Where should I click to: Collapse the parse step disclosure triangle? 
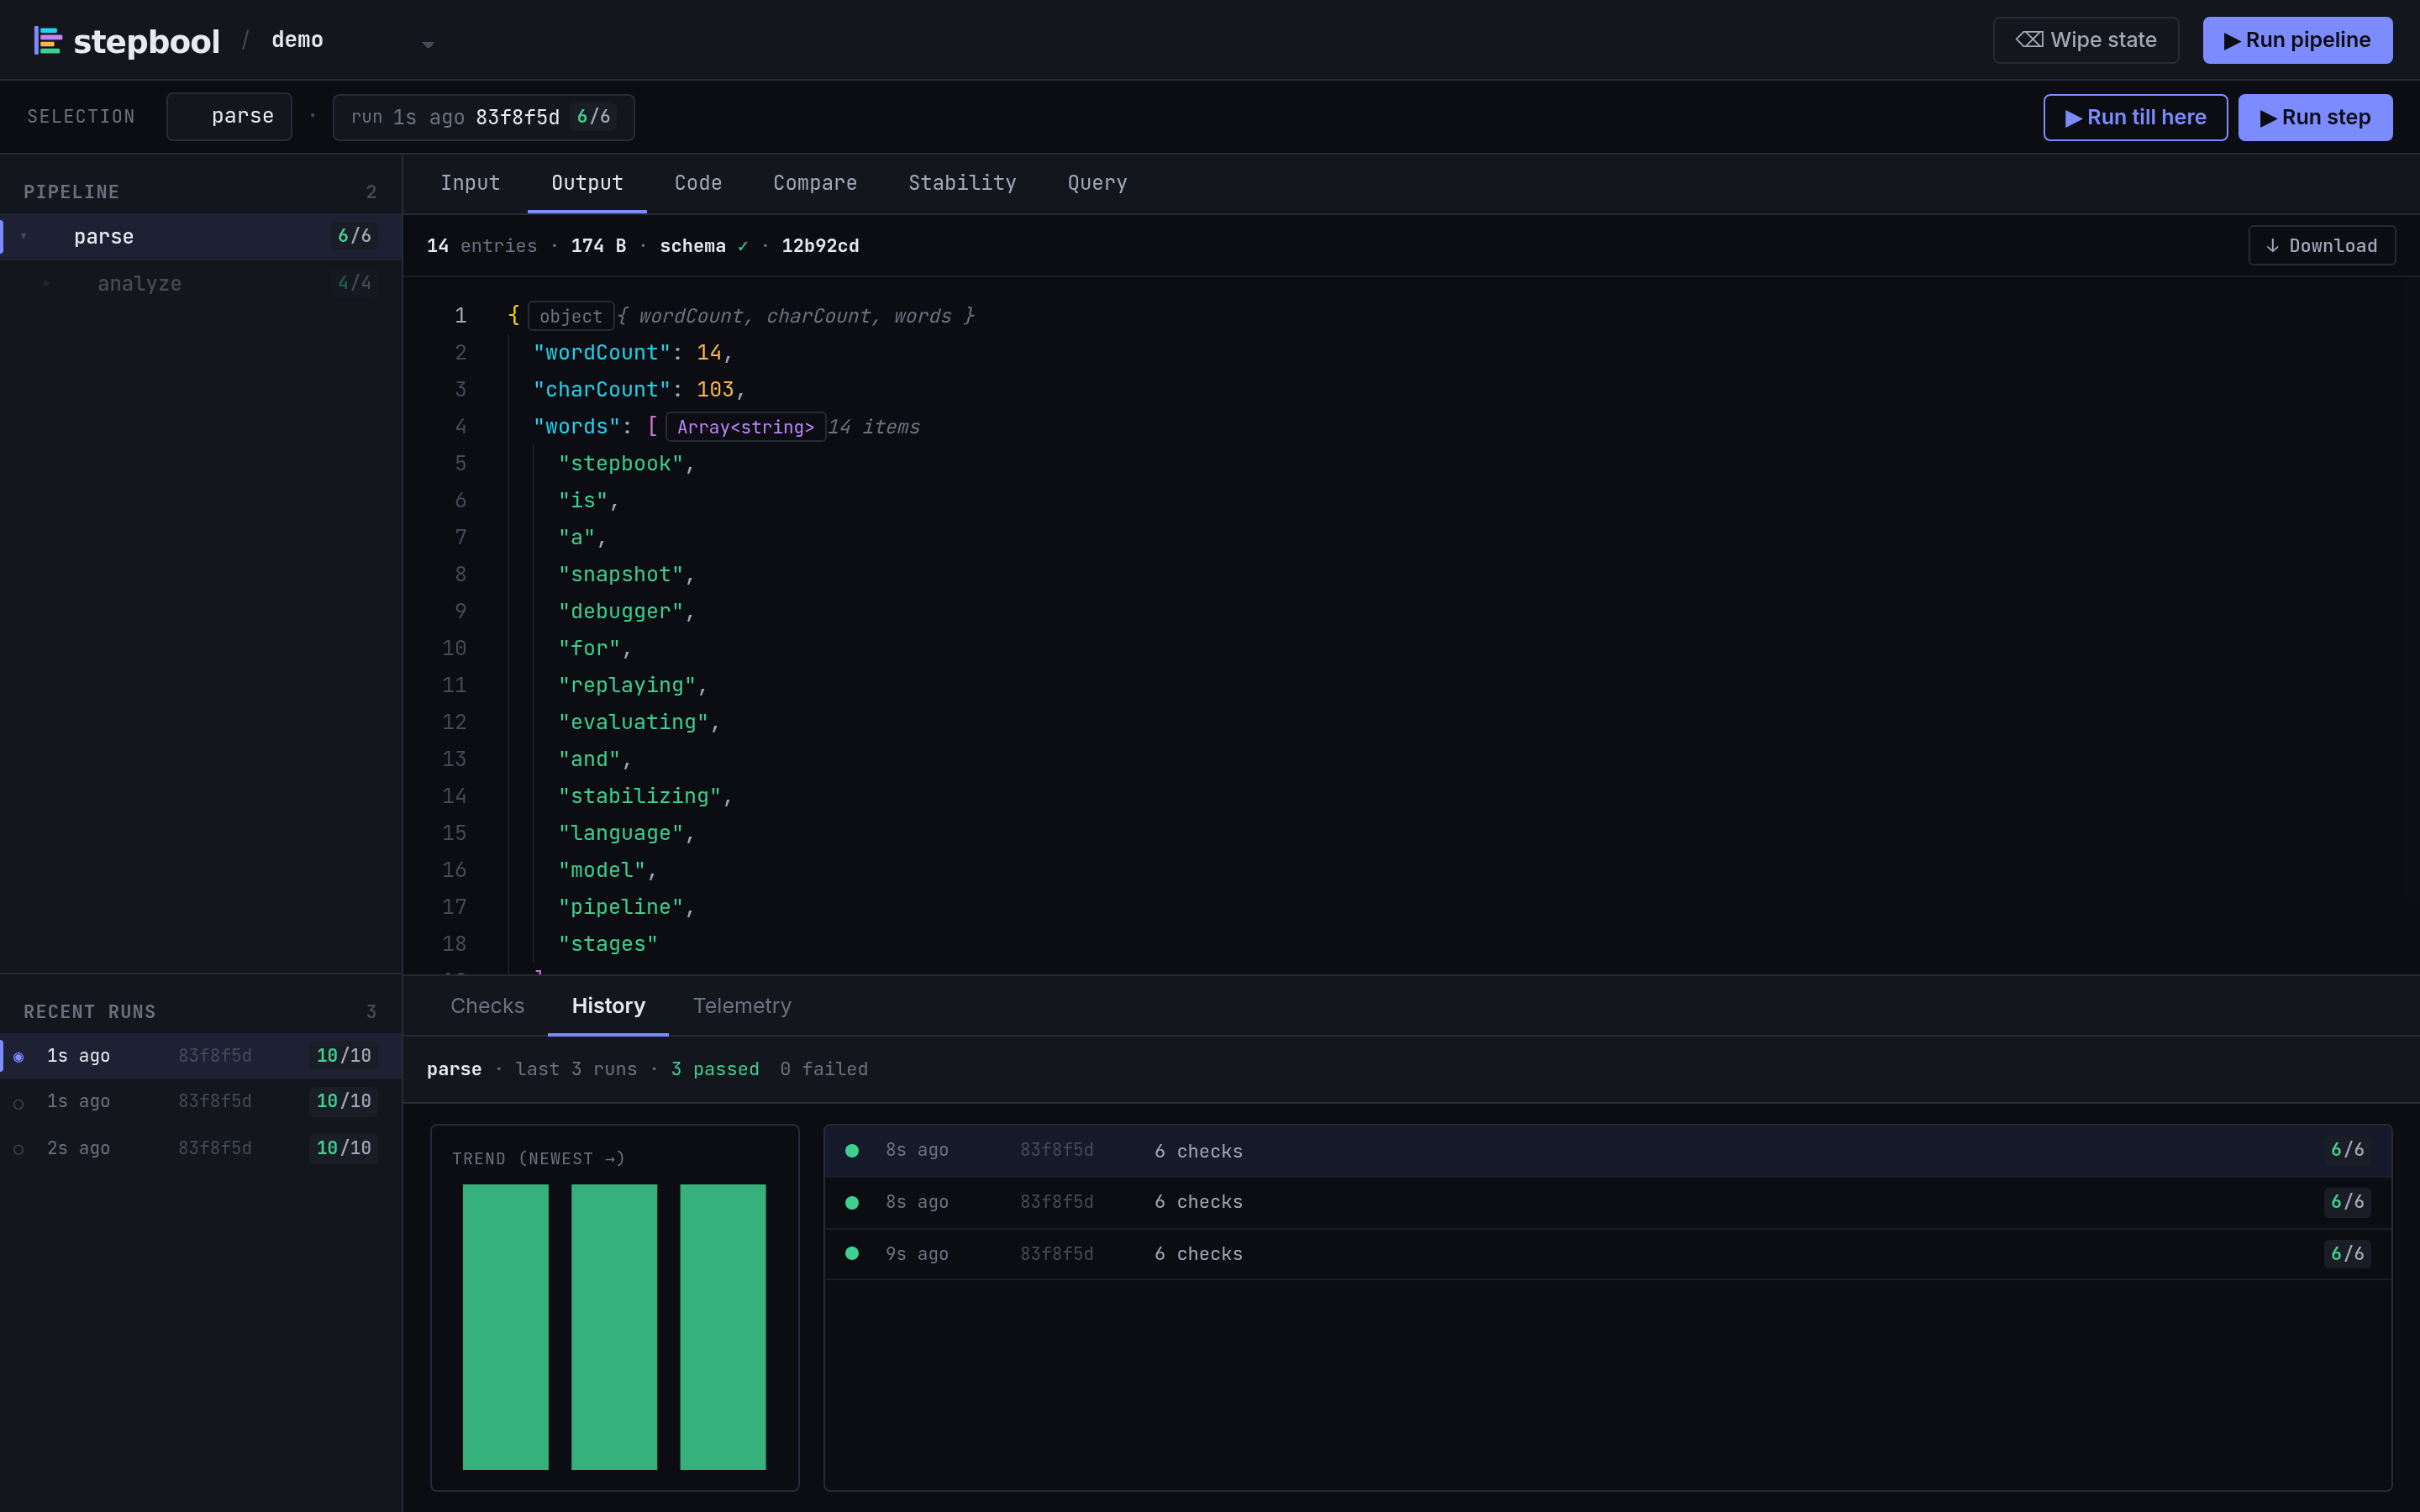23,236
